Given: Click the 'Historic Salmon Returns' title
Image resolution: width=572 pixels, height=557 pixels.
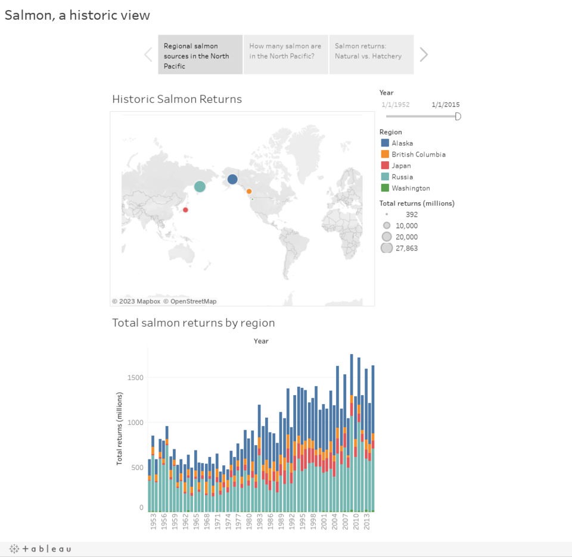Looking at the screenshot, I should (177, 99).
